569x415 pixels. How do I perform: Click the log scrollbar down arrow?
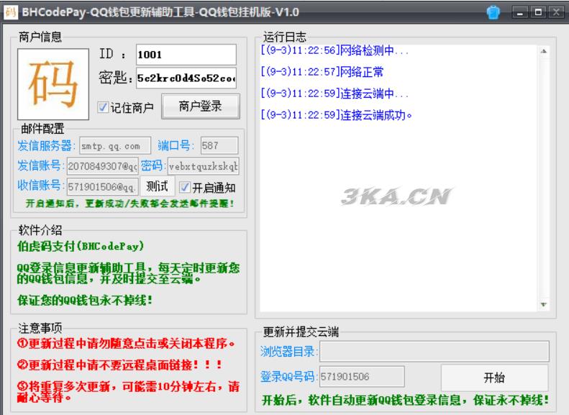pos(543,304)
